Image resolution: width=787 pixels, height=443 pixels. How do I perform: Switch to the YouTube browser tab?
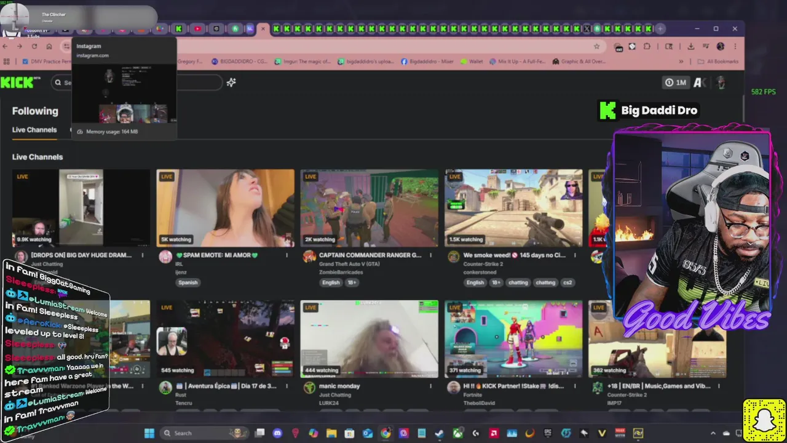(x=197, y=28)
